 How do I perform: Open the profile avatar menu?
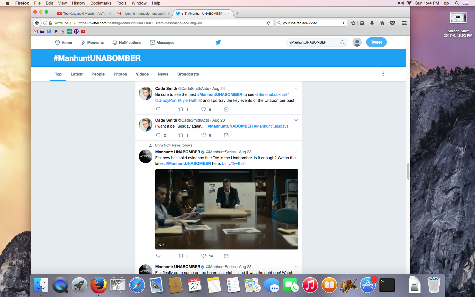(357, 42)
